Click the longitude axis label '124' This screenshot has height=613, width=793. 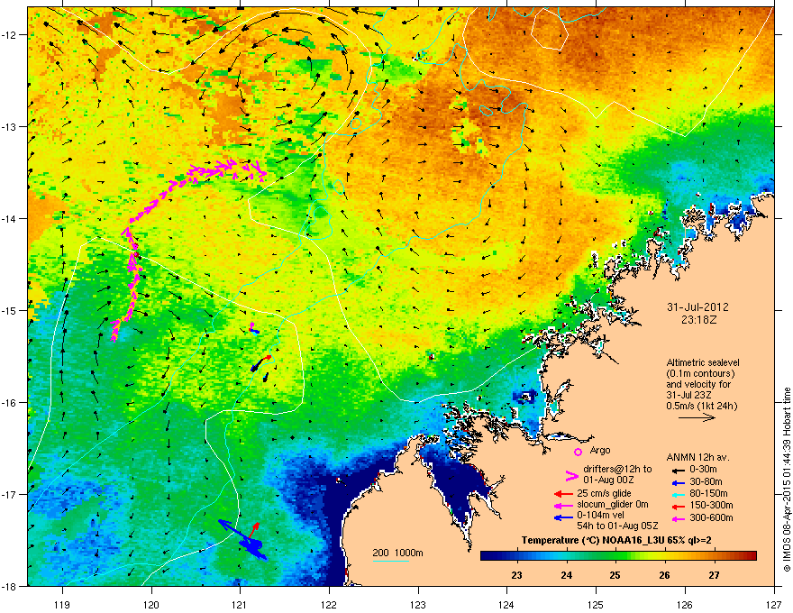[x=506, y=604]
